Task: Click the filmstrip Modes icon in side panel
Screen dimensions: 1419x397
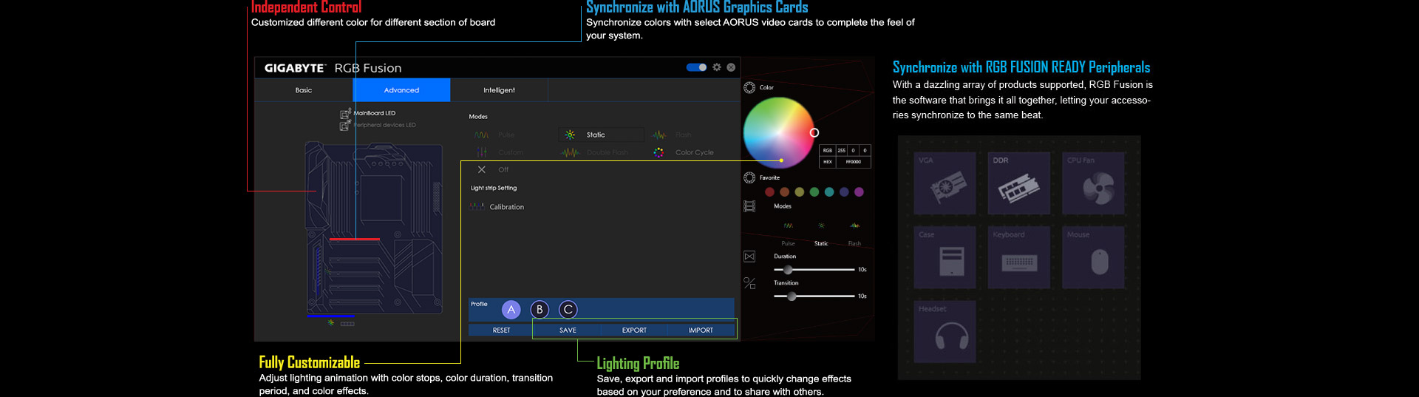Action: [x=749, y=206]
